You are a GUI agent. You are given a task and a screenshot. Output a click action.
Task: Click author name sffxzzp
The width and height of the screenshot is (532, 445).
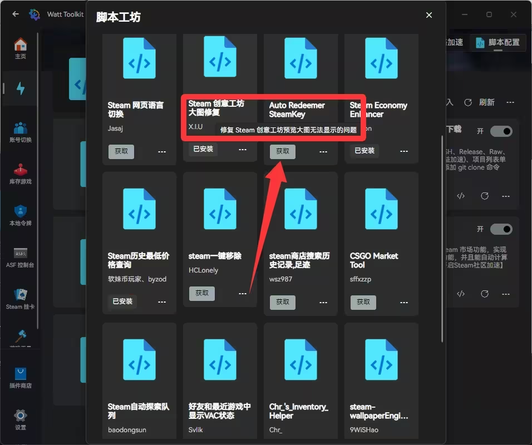360,279
